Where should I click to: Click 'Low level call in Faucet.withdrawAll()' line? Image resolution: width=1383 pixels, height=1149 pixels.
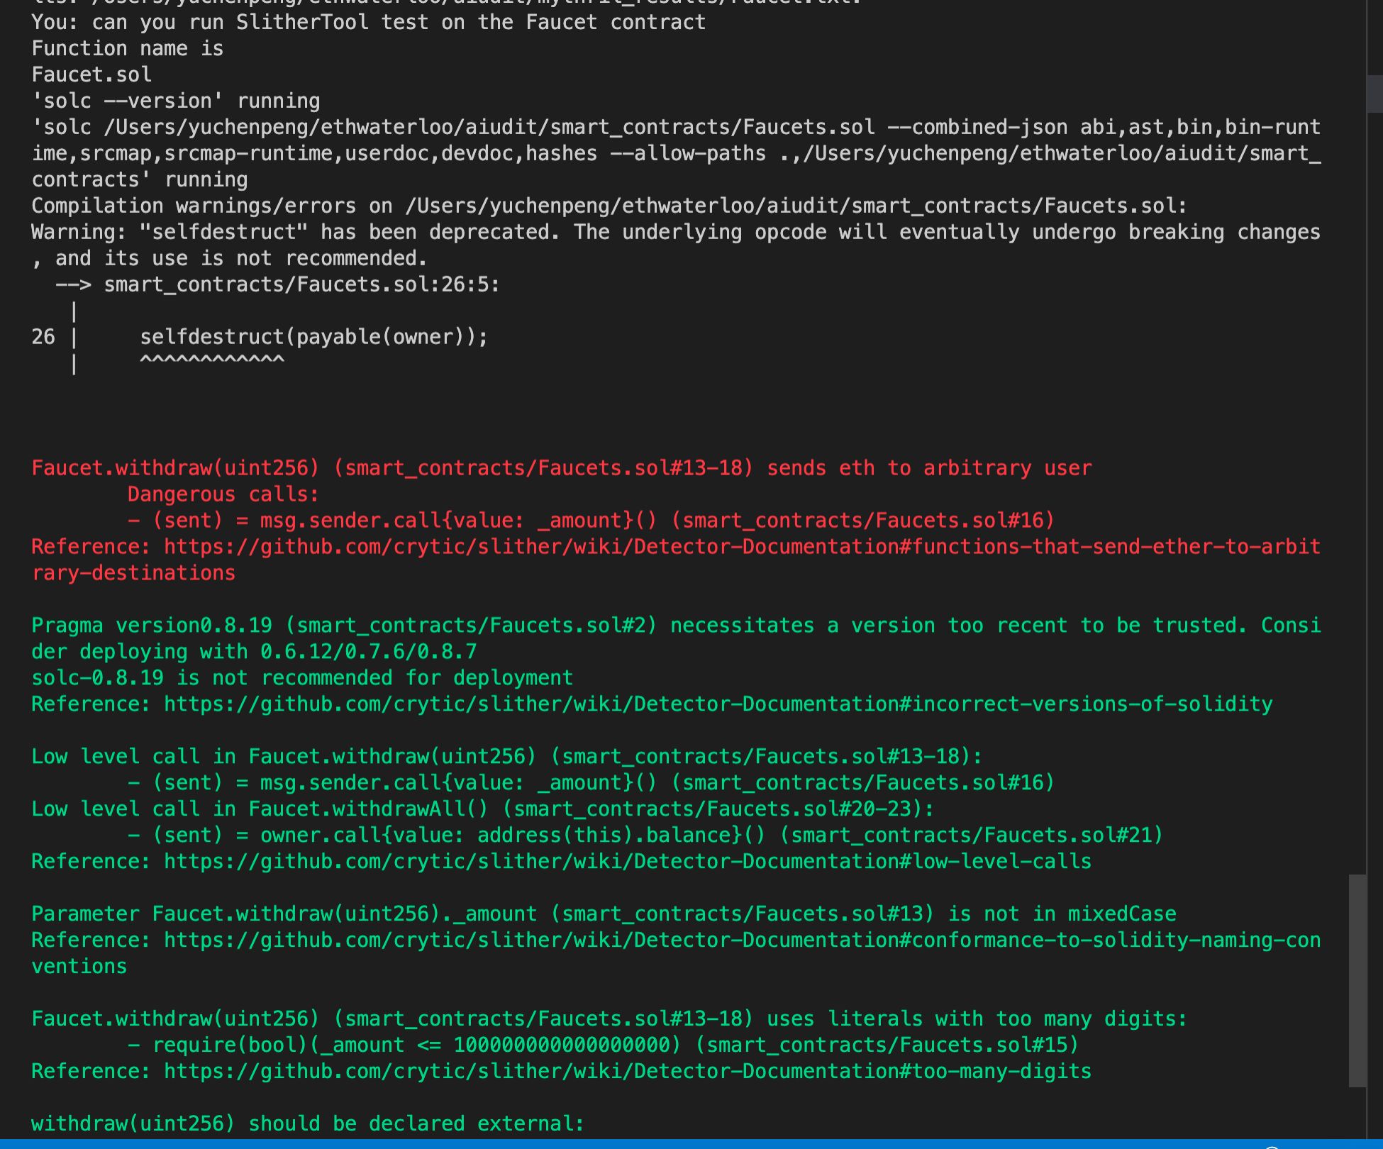(x=483, y=809)
